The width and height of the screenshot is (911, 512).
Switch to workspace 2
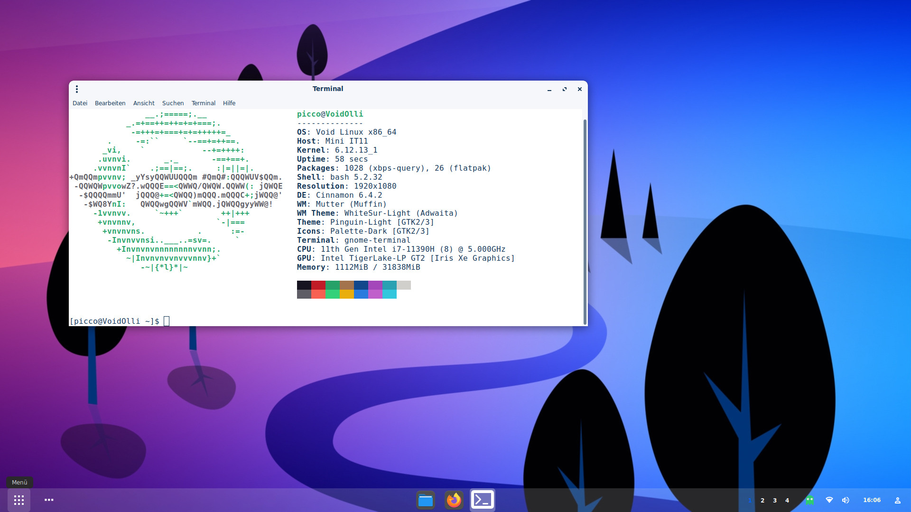click(x=762, y=500)
